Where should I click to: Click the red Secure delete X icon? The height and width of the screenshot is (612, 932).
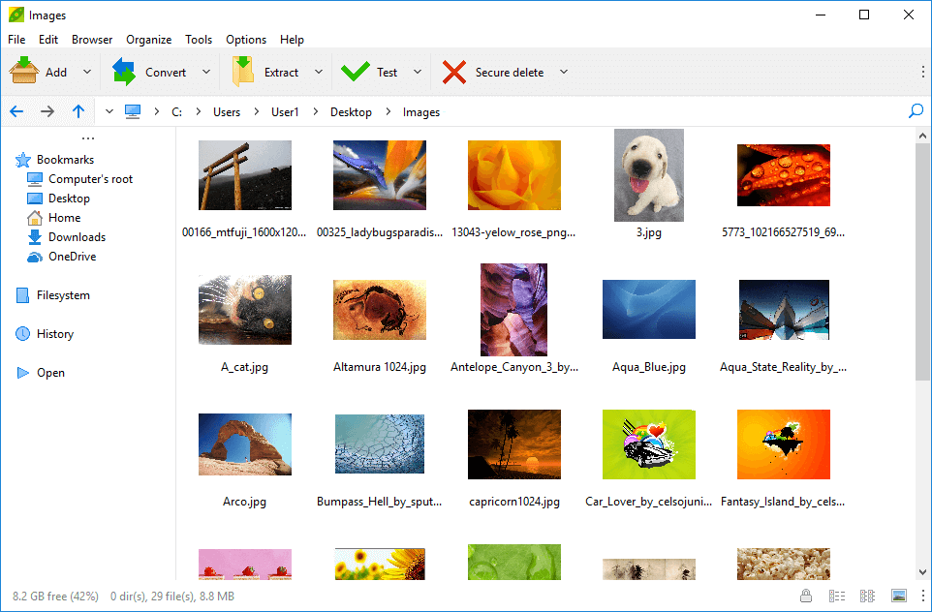[x=453, y=72]
